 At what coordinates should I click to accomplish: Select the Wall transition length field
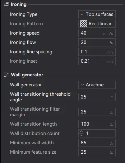coord(97,124)
